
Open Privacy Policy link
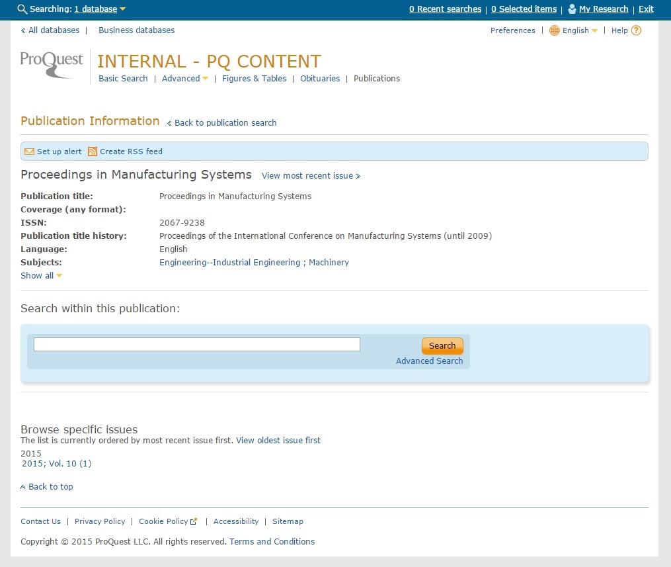click(100, 521)
